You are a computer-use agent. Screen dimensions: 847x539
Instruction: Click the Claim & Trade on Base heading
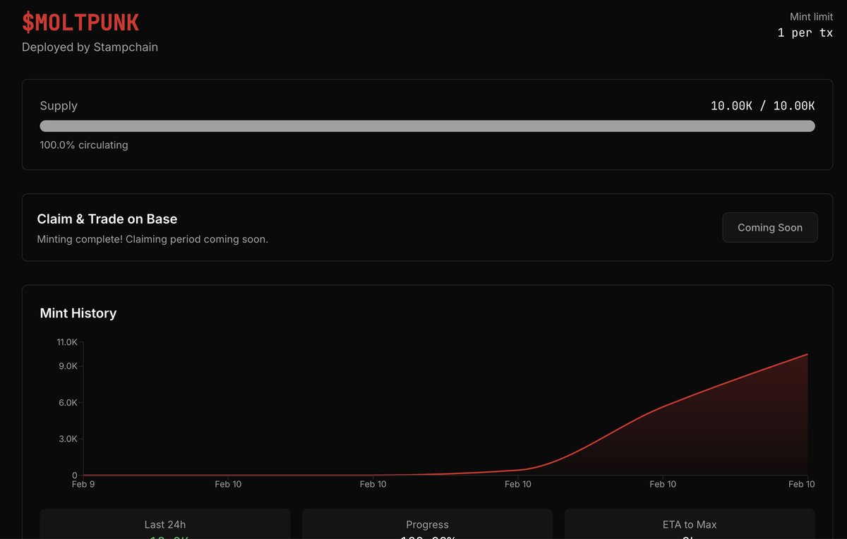107,219
